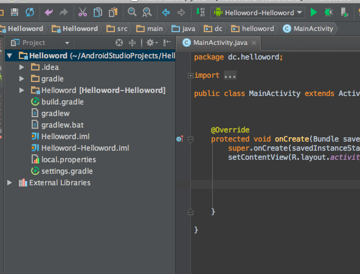Expand the folded import block
The width and height of the screenshot is (360, 274).
190,75
